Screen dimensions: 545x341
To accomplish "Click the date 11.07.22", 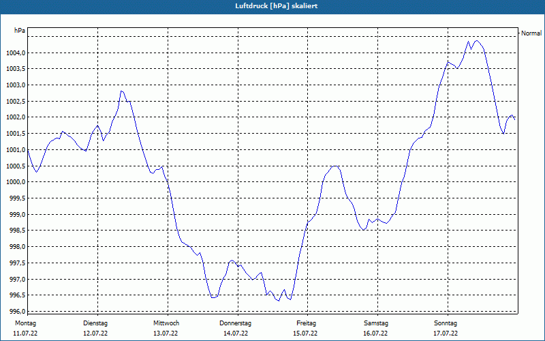I will [25, 333].
